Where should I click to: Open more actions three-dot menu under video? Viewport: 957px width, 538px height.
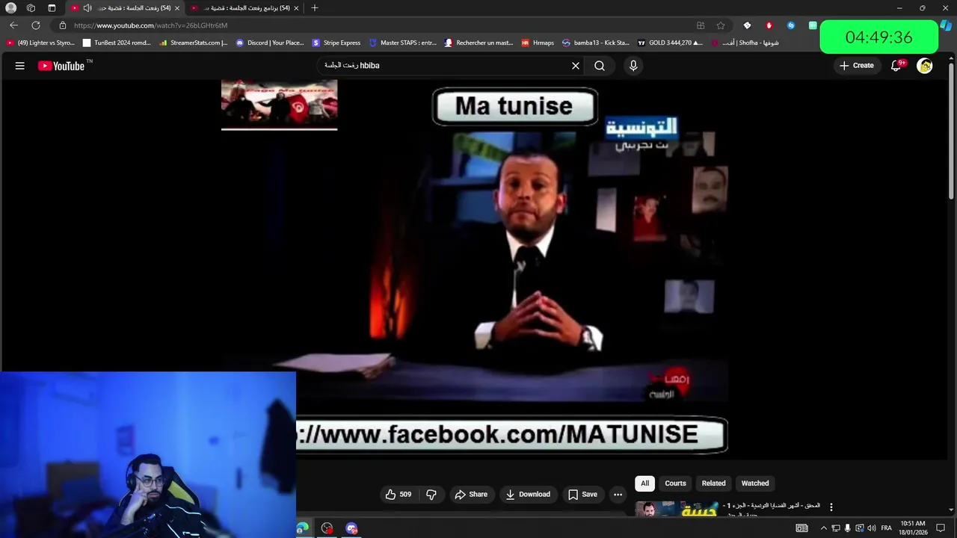pyautogui.click(x=618, y=494)
